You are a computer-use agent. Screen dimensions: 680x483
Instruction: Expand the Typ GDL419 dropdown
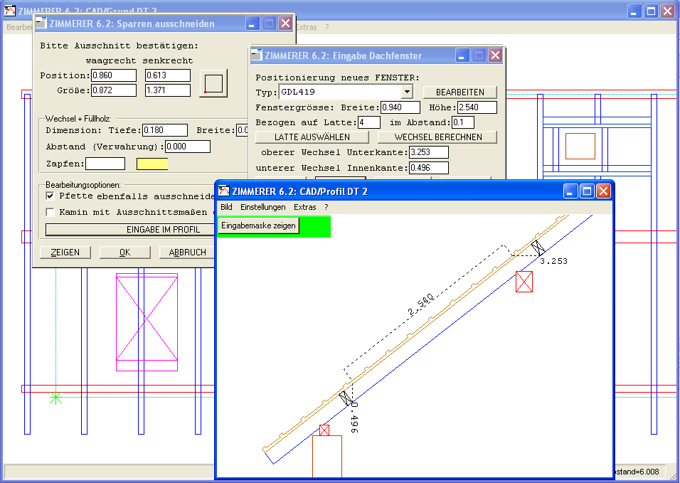pyautogui.click(x=406, y=92)
